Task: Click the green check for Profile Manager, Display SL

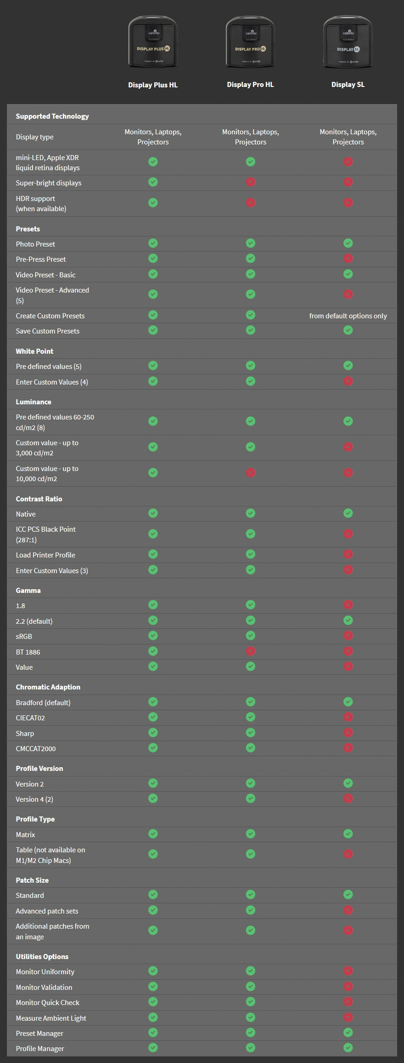Action: tap(348, 1047)
